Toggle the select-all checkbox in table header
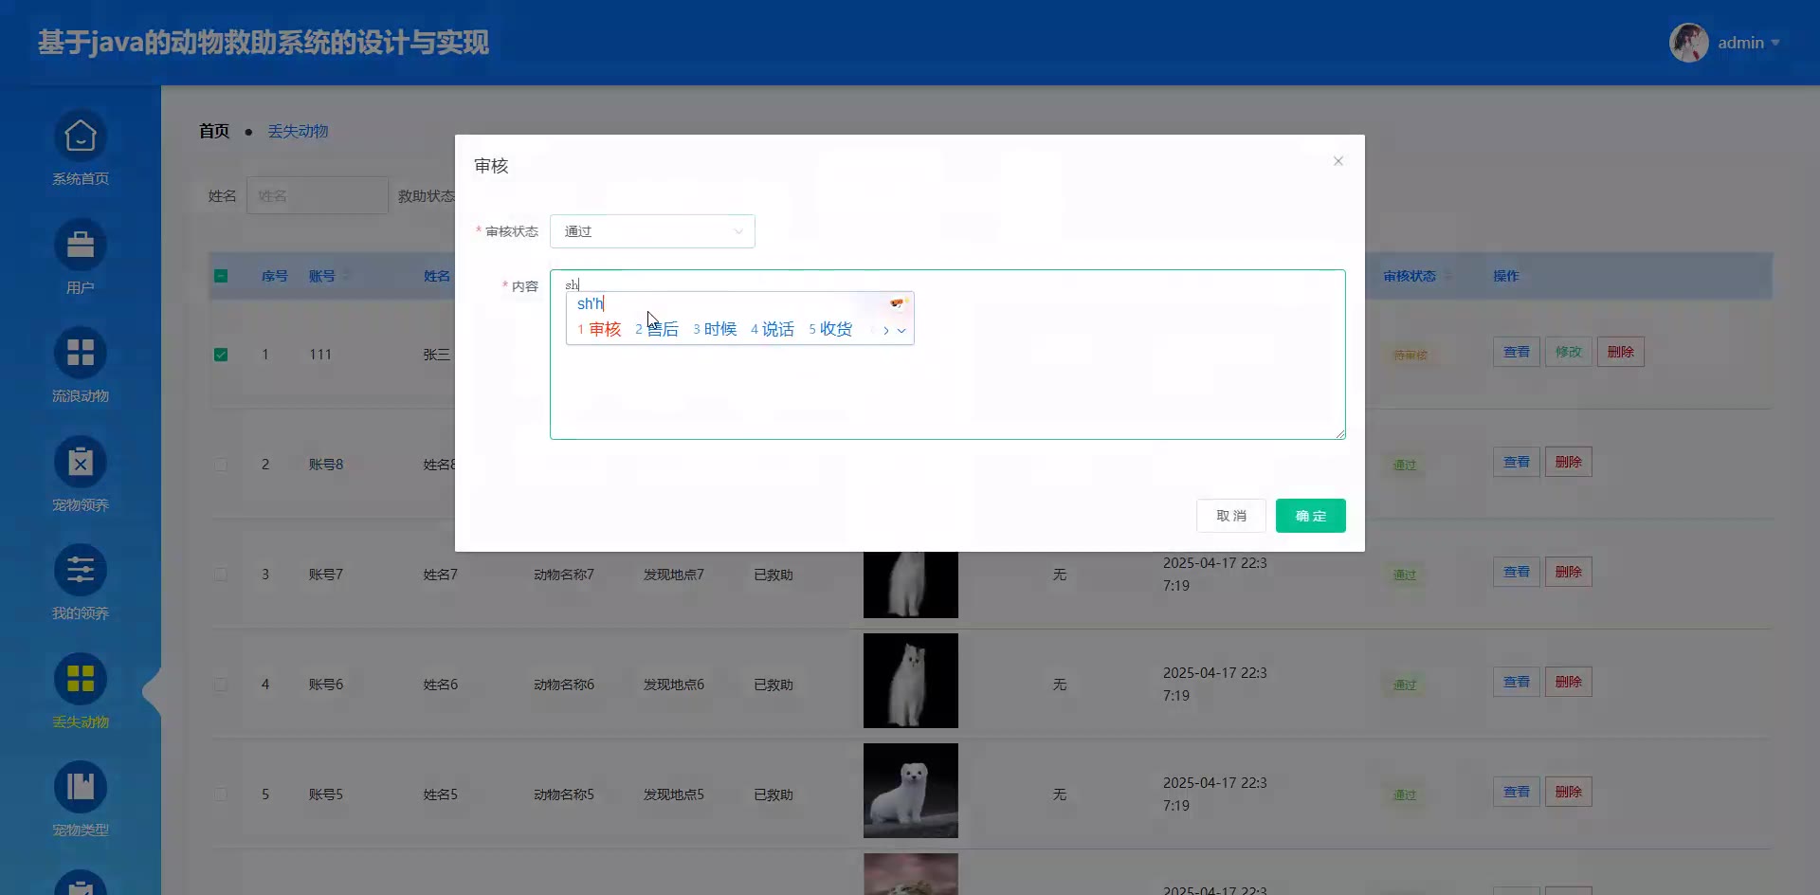The image size is (1820, 895). click(221, 276)
